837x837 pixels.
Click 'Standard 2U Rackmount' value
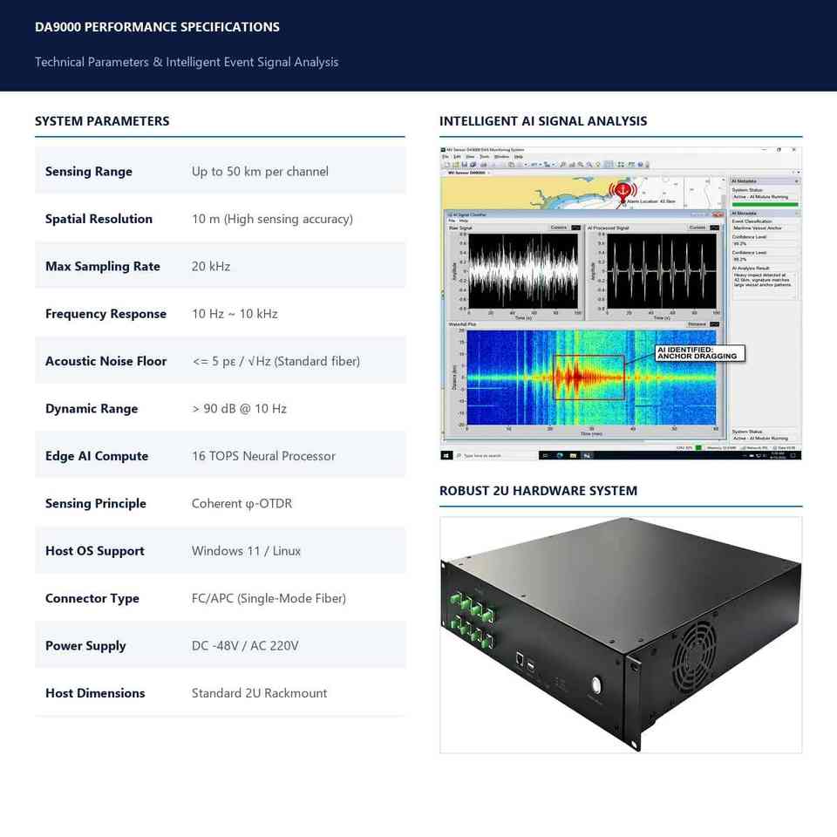[x=259, y=693]
